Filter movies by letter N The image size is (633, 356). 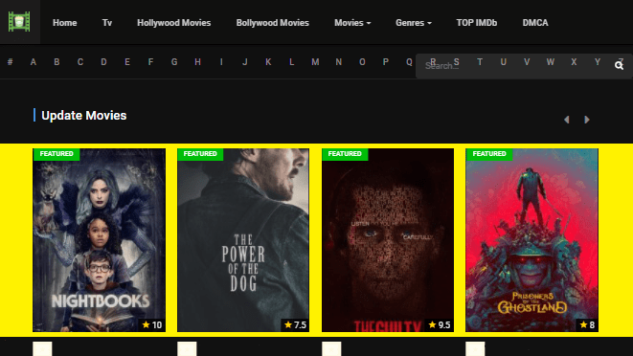[339, 62]
